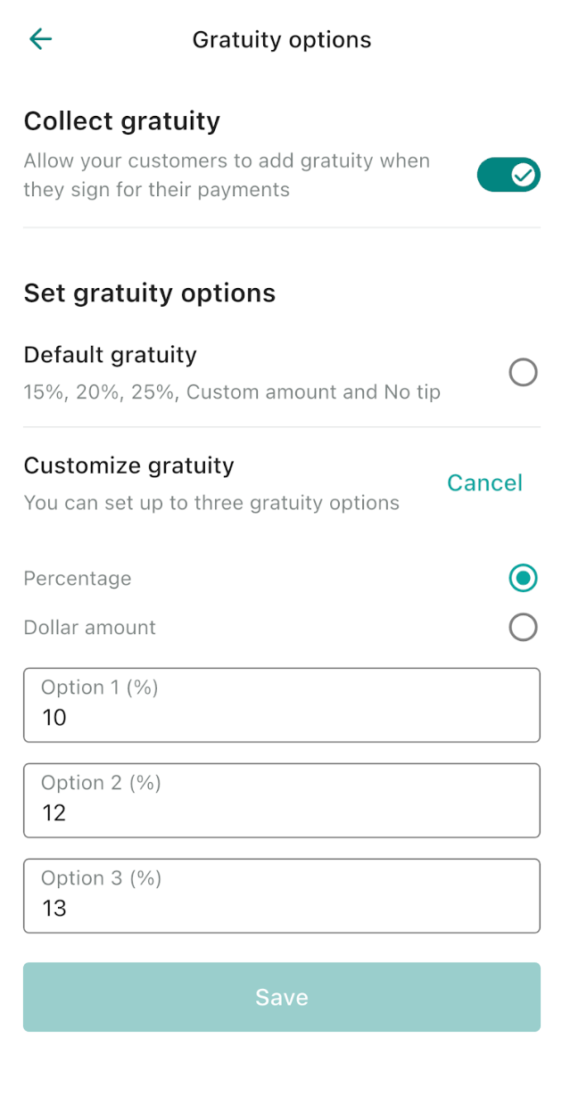Toggle the Collect gratuity switch
Viewport: 562px width, 1095px height.
tap(508, 175)
